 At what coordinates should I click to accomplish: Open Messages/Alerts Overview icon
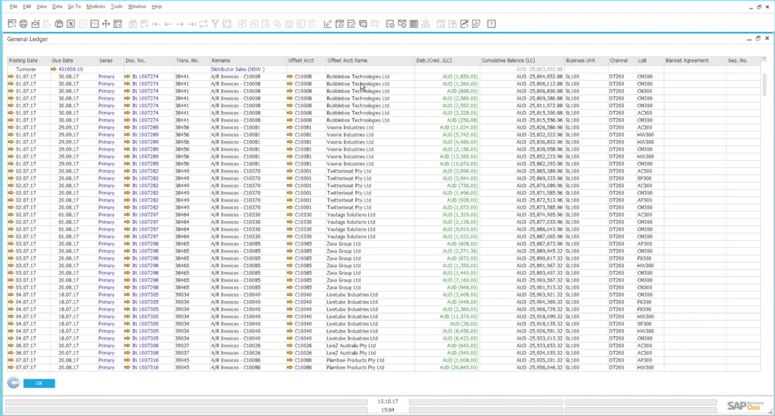tap(390, 24)
